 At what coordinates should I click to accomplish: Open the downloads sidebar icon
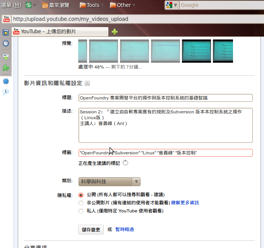tap(6, 57)
